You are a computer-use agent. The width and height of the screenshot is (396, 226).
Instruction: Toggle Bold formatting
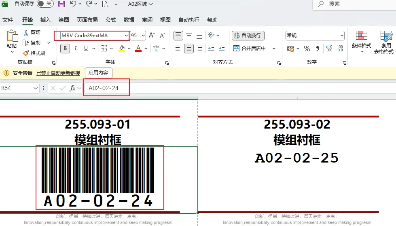click(65, 49)
